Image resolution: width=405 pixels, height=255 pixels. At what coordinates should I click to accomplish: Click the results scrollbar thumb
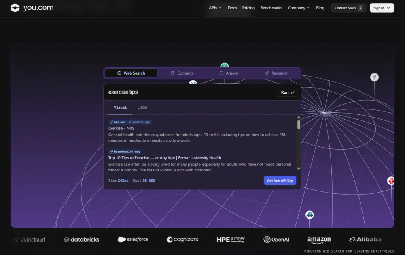[299, 124]
